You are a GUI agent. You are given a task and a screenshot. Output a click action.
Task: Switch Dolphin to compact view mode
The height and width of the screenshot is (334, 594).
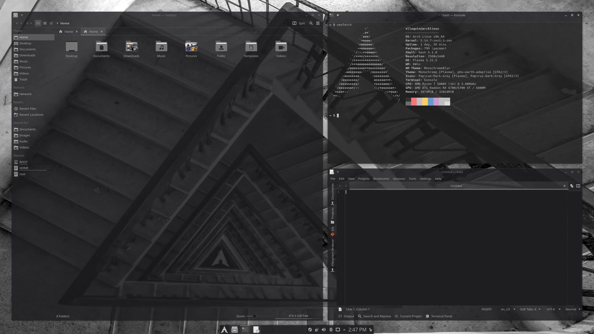coord(45,23)
